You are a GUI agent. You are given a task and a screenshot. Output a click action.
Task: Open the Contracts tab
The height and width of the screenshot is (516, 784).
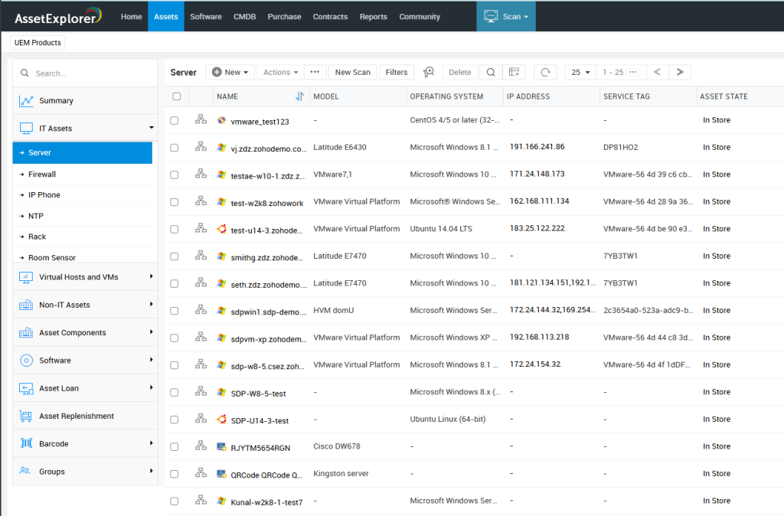pyautogui.click(x=330, y=17)
